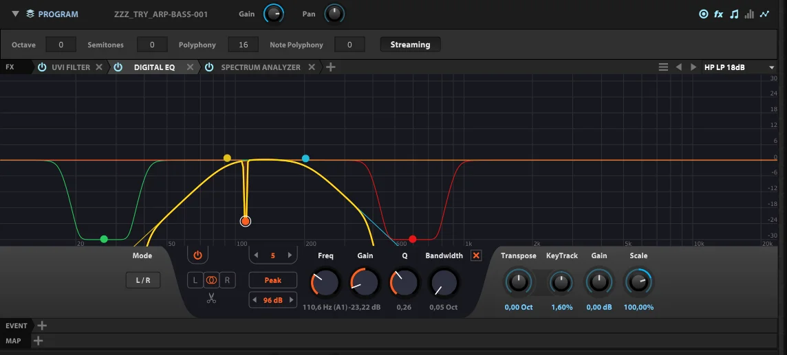The width and height of the screenshot is (787, 355).
Task: Open the music note view icon
Action: pos(734,14)
